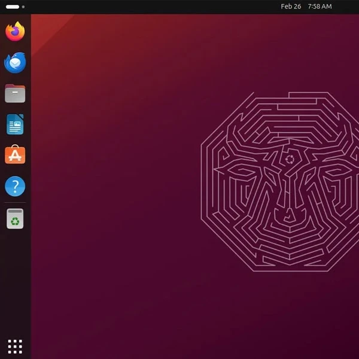Screen dimensions: 359x359
Task: Open the Files file manager
Action: (15, 93)
